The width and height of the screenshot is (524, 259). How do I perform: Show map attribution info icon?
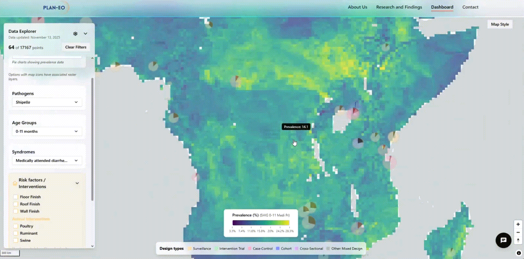tap(519, 253)
